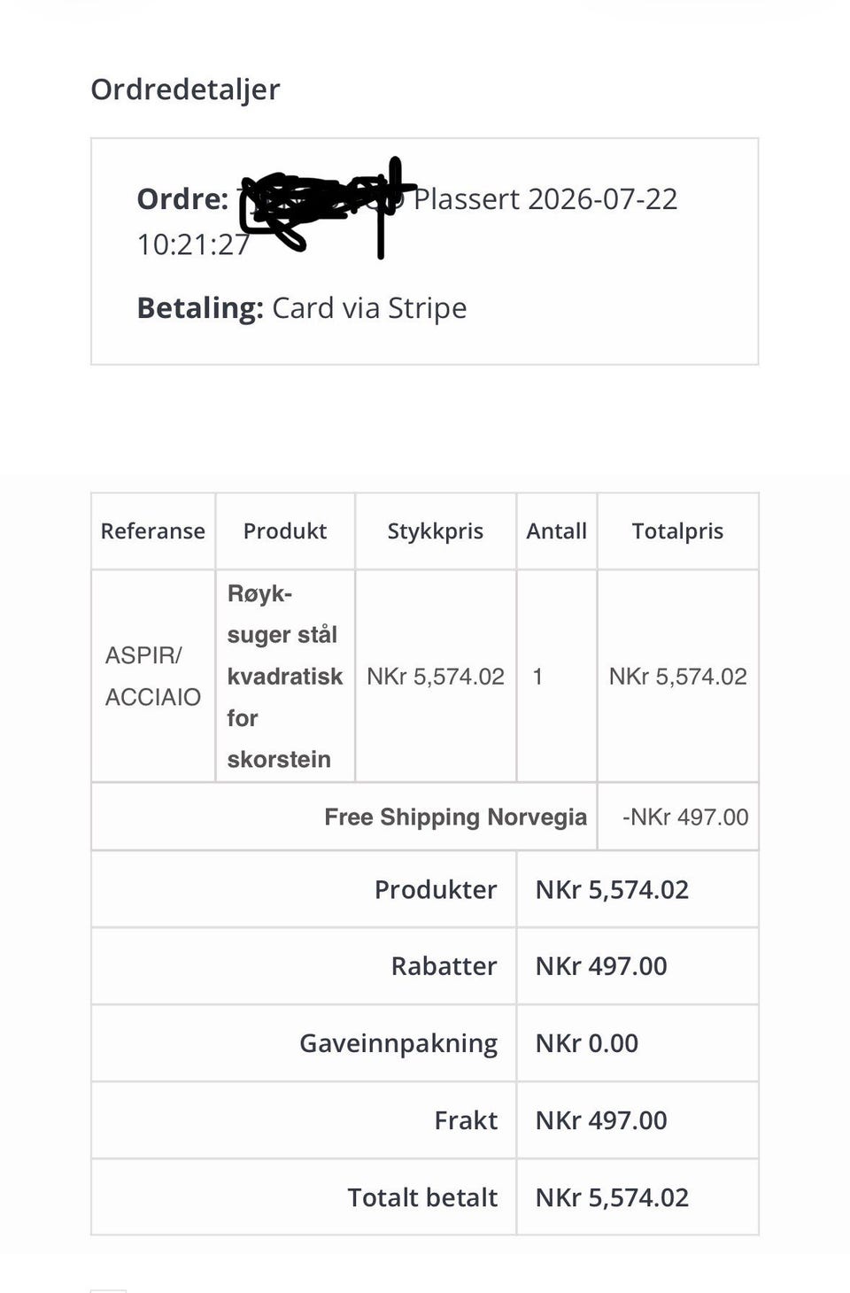Open the Røyksuger stål kvadratisk product link

[285, 676]
